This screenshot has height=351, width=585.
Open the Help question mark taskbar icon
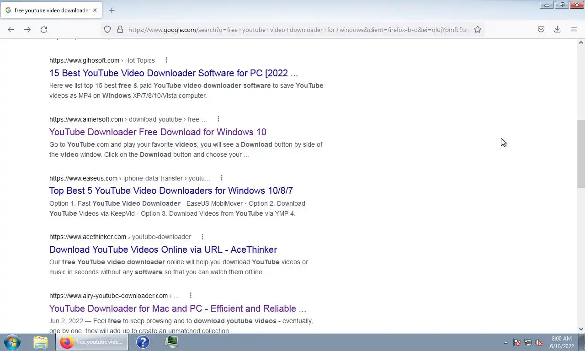(143, 342)
